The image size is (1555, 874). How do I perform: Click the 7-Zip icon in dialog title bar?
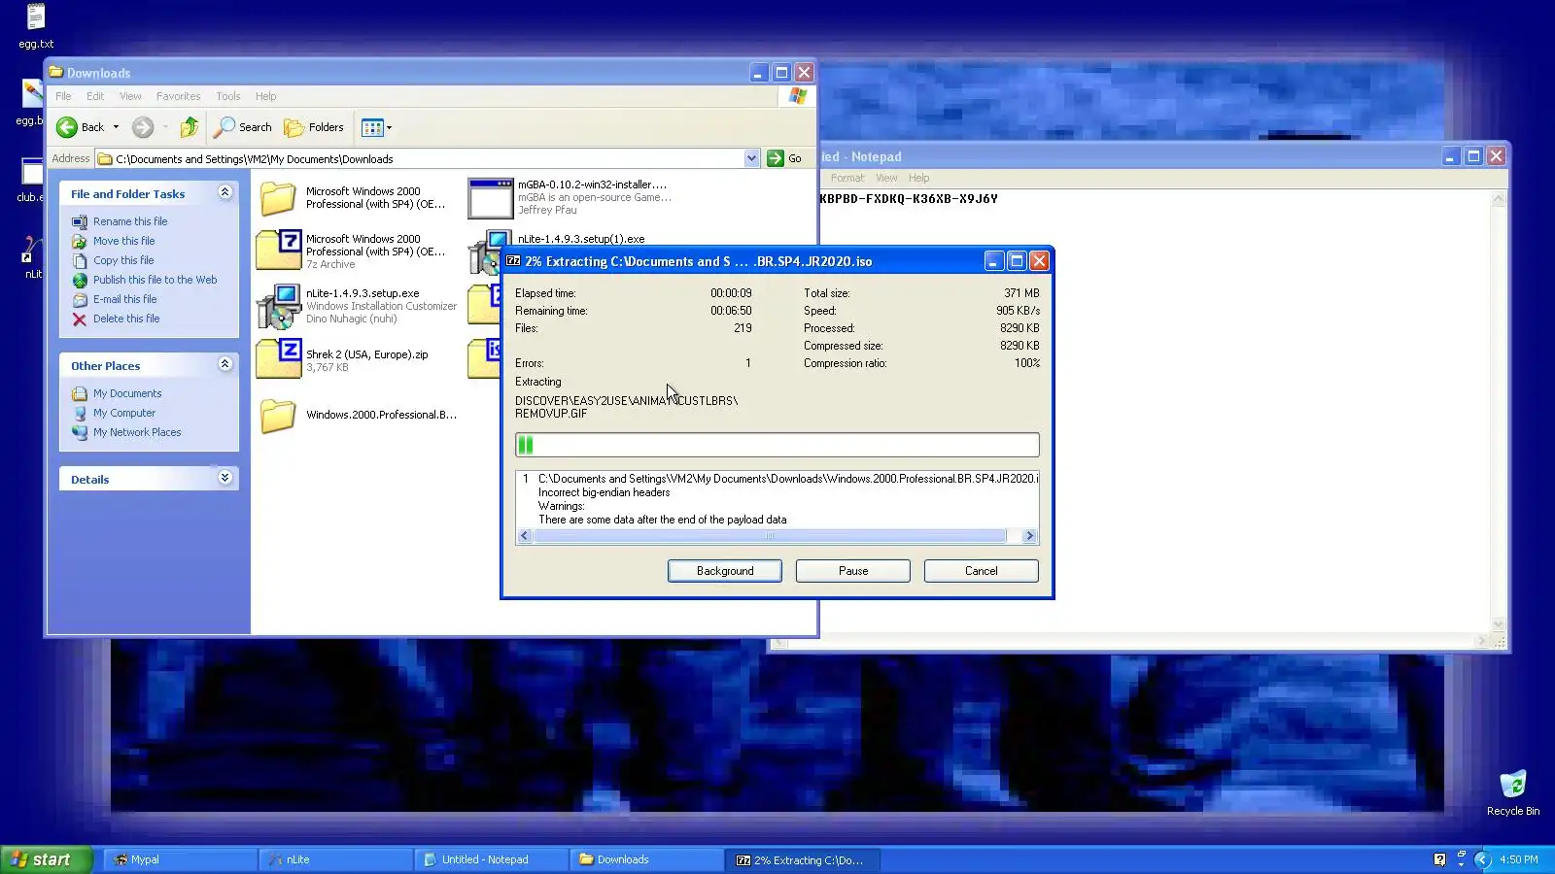[513, 261]
